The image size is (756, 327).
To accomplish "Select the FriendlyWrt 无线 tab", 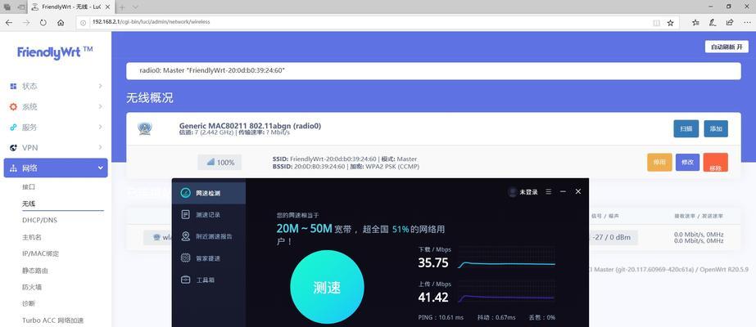I will click(71, 7).
